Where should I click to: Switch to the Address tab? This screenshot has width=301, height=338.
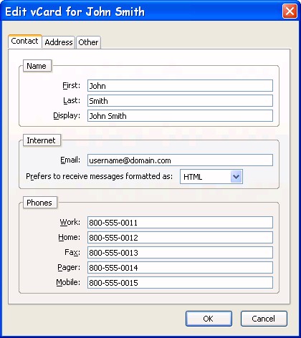pos(59,42)
